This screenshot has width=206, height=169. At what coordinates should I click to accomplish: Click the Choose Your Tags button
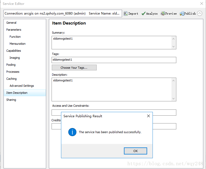click(x=74, y=68)
